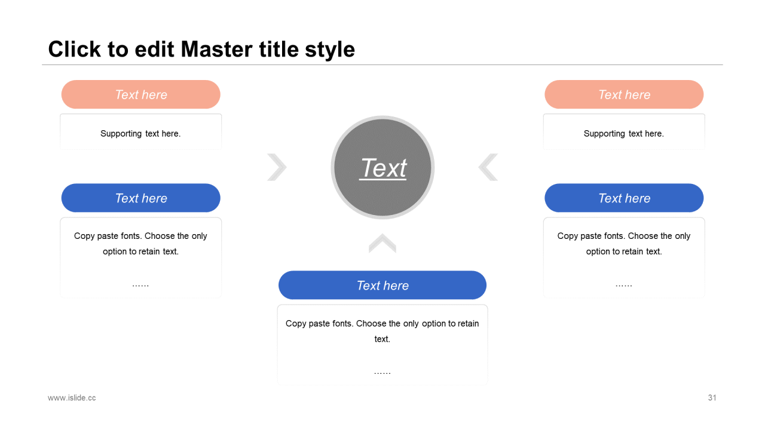Screen dimensions: 765x430
Task: Click the slide title "Click to edit Master title style"
Action: click(201, 49)
